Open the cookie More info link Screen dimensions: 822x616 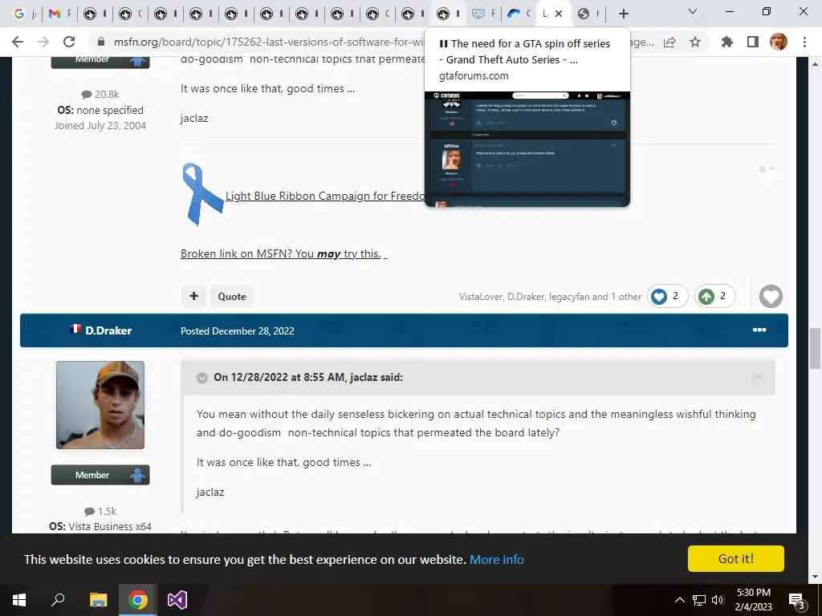[x=496, y=559]
